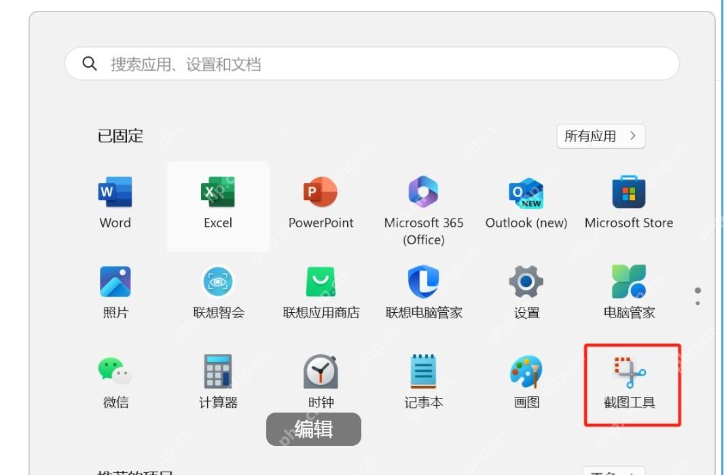Open the Word app icon
Viewport: 724px width, 475px height.
(115, 192)
